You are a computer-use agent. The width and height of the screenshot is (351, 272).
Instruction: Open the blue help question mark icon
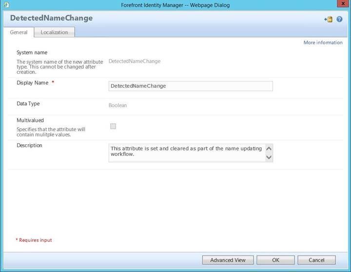339,19
